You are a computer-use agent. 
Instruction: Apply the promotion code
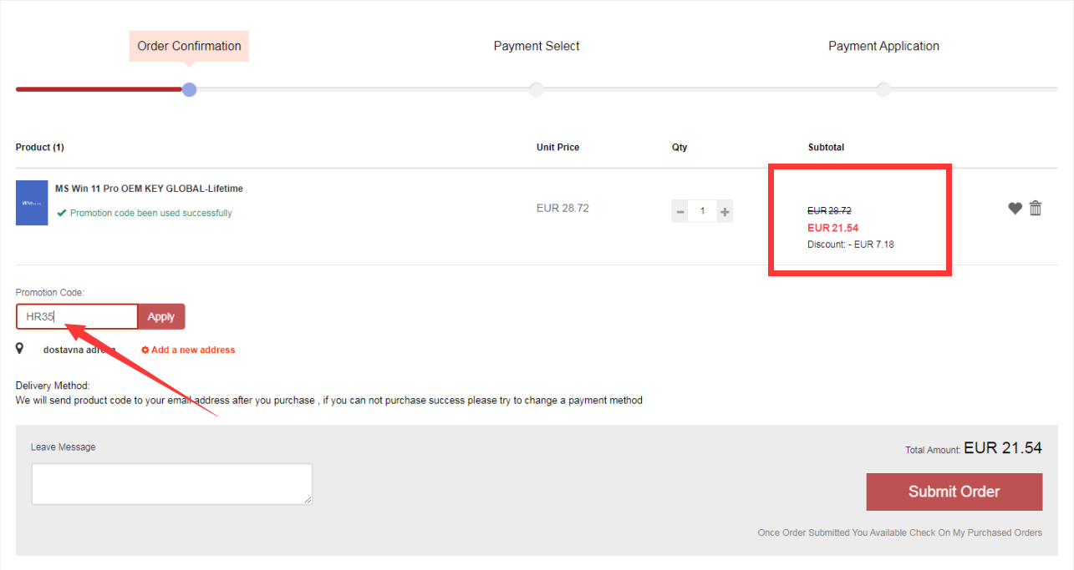tap(161, 316)
